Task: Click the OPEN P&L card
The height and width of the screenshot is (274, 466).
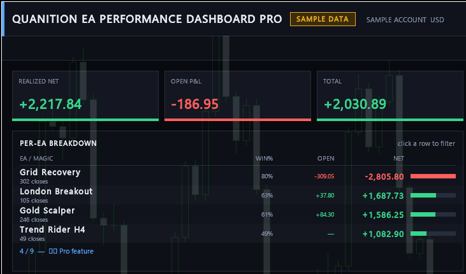Action: click(x=237, y=96)
